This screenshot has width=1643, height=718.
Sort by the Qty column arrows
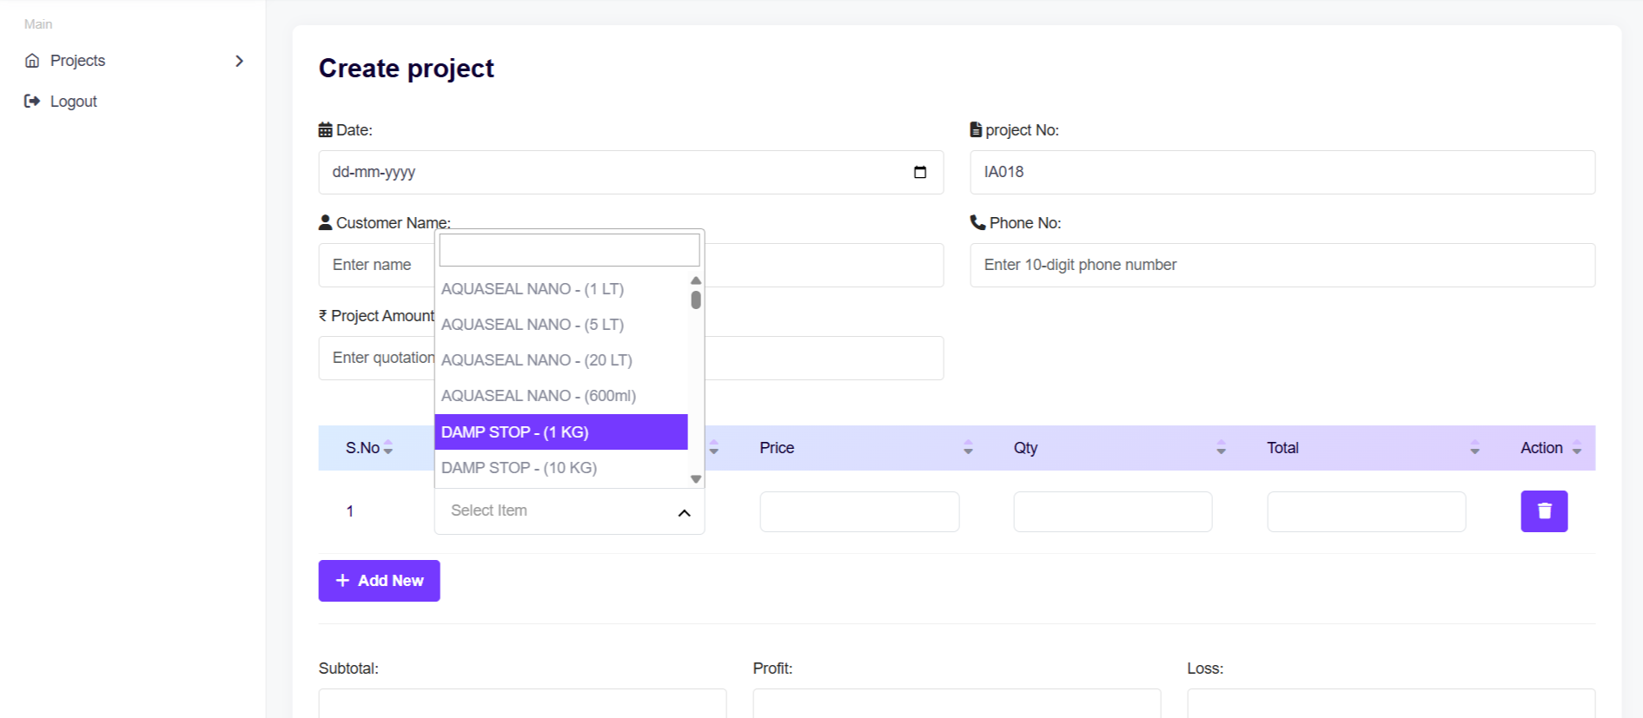[x=1221, y=448]
